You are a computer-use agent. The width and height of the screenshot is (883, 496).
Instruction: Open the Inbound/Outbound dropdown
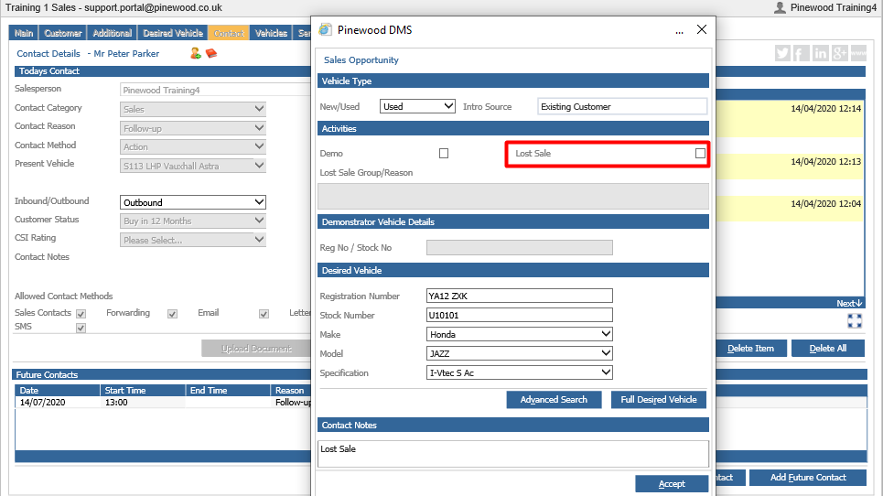tap(192, 202)
